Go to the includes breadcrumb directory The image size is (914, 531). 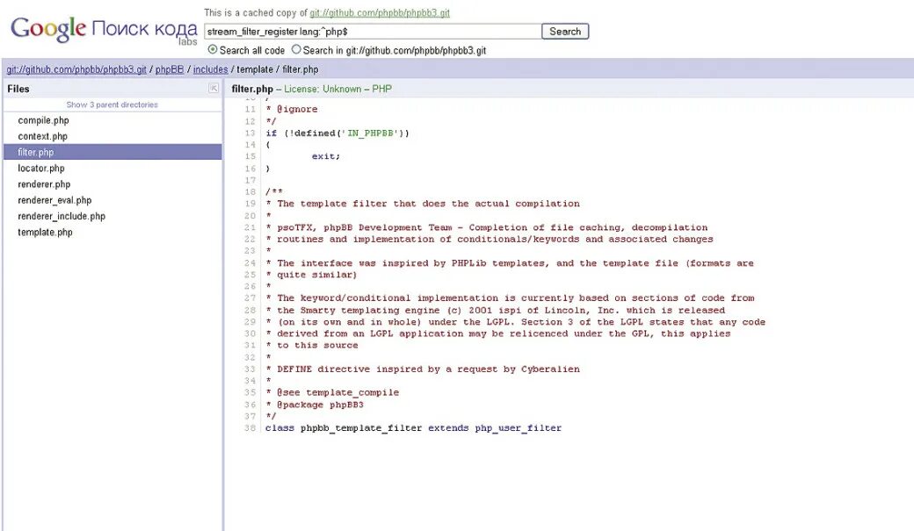tap(210, 69)
